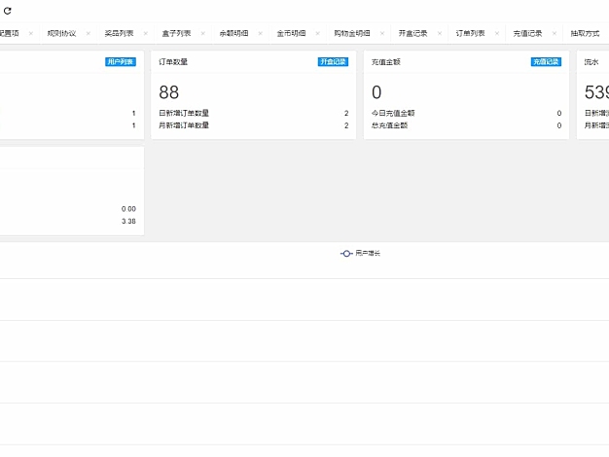This screenshot has height=457, width=609.
Task: Close the 余额明细 tab
Action: 260,33
